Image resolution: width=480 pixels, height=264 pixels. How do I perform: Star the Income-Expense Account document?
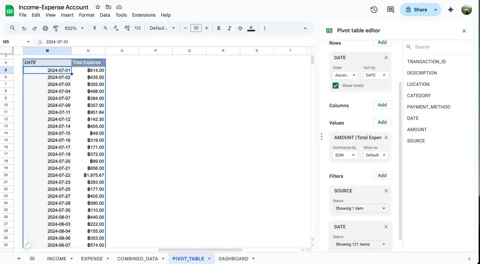click(98, 7)
